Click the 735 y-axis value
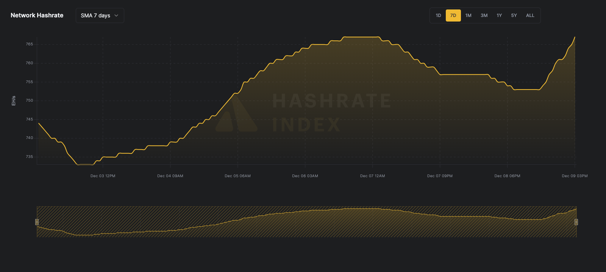 pos(30,157)
